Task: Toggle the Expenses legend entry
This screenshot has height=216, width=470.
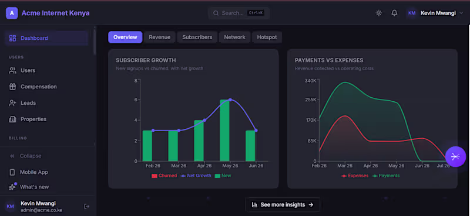Action: [x=355, y=176]
